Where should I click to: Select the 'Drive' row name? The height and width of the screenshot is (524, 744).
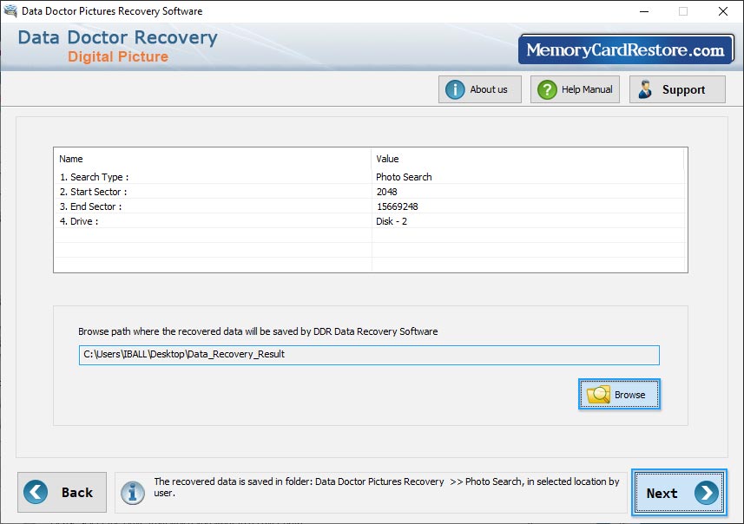[x=79, y=221]
